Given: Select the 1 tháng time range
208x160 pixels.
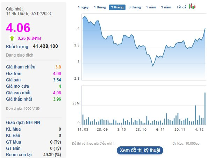Looking at the screenshot, I should pos(100,7).
